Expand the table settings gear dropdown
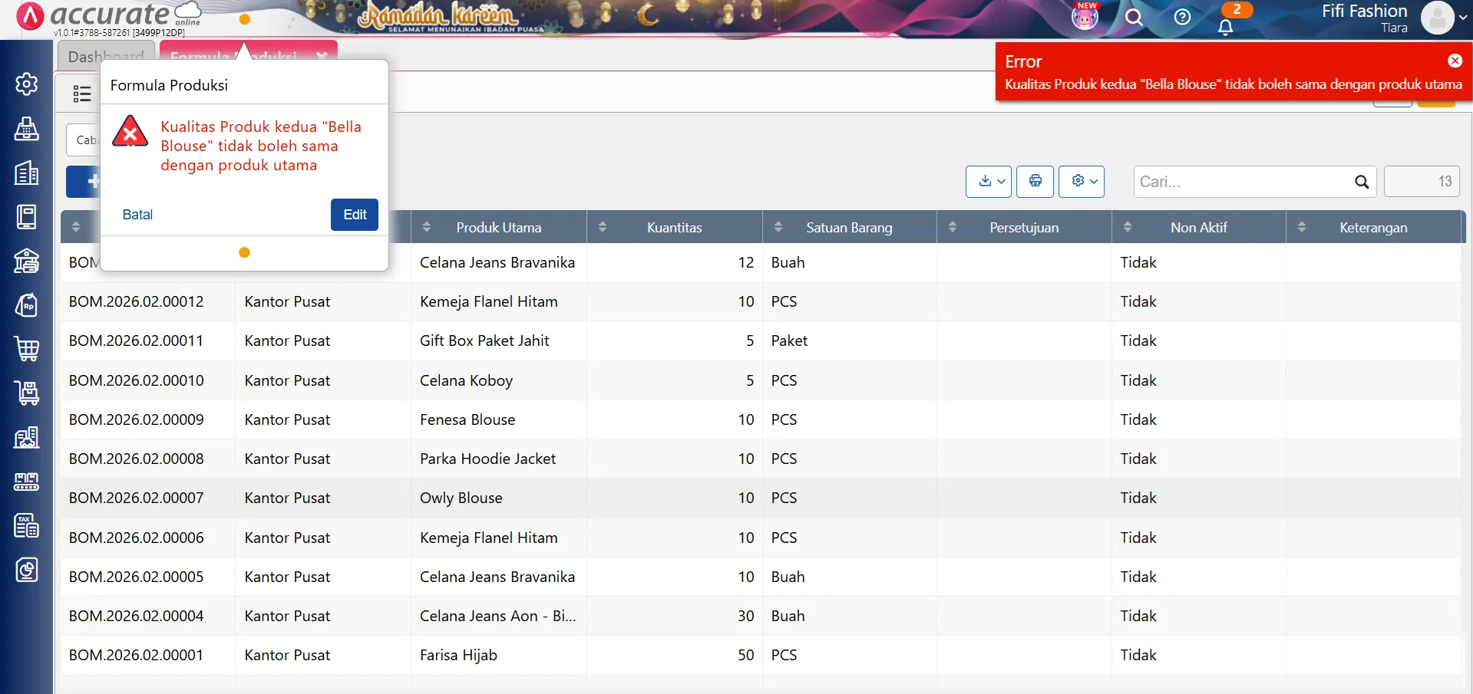This screenshot has width=1473, height=694. click(x=1081, y=182)
